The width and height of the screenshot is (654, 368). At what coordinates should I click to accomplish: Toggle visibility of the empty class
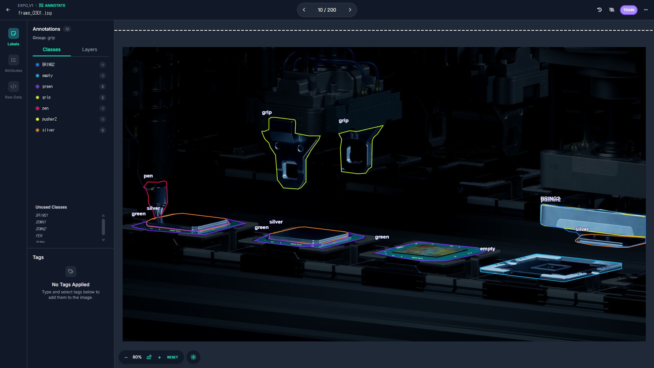37,76
